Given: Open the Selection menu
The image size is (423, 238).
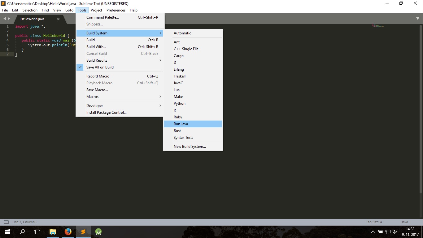Looking at the screenshot, I should click(x=30, y=10).
